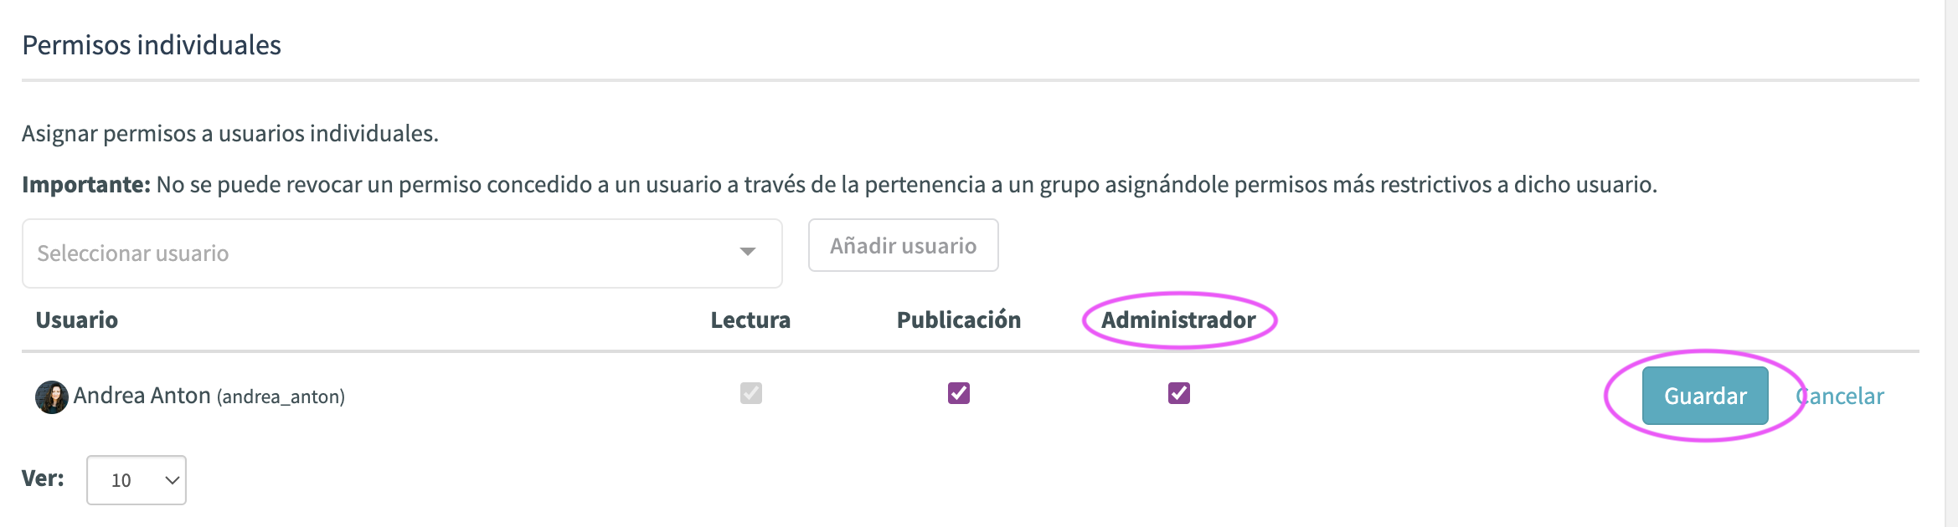Click the Publicación column header
Image resolution: width=1958 pixels, height=527 pixels.
(x=959, y=320)
